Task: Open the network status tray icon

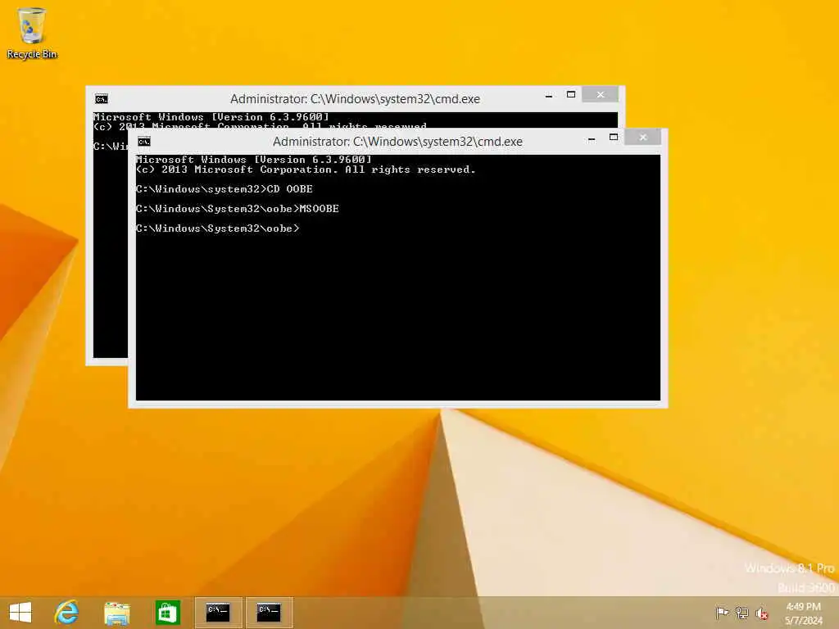Action: (x=742, y=613)
